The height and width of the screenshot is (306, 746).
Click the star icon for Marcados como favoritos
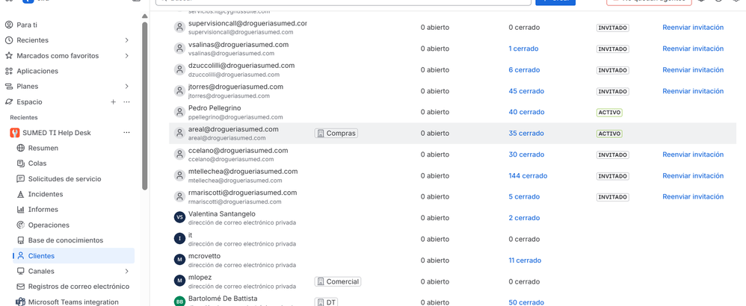pyautogui.click(x=8, y=55)
